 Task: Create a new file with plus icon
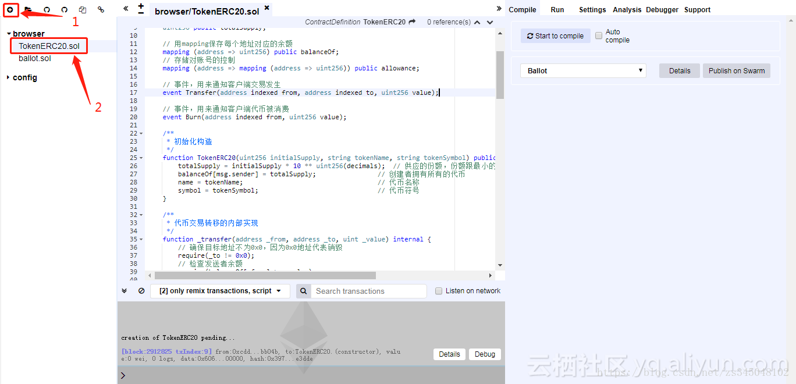10,9
